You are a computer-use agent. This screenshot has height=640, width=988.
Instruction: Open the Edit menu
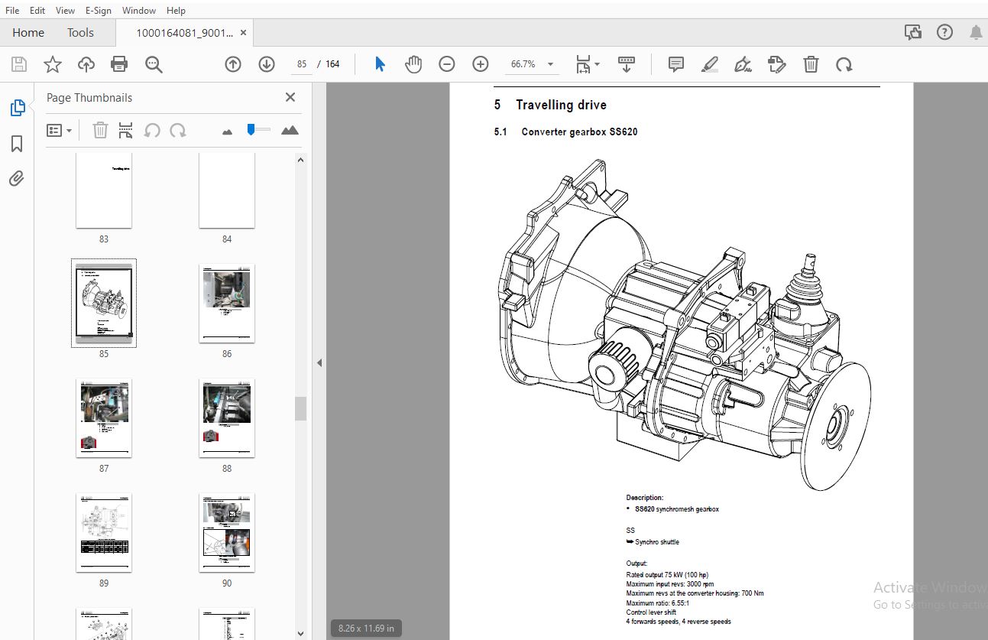coord(37,11)
